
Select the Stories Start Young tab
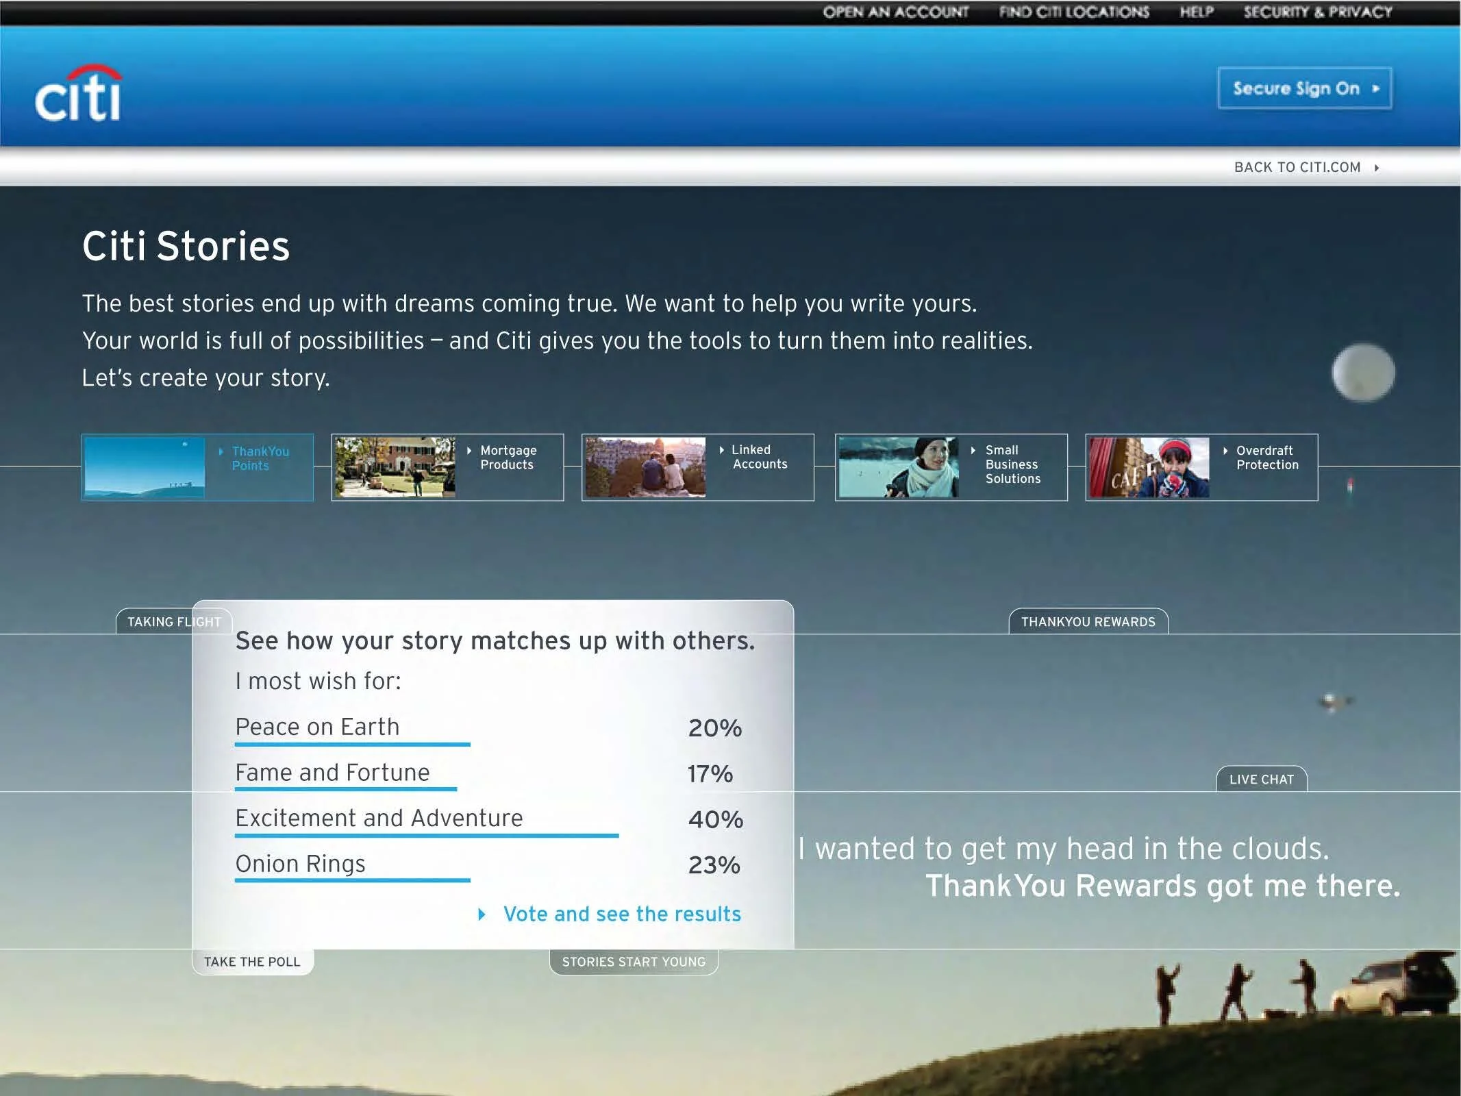click(x=634, y=962)
